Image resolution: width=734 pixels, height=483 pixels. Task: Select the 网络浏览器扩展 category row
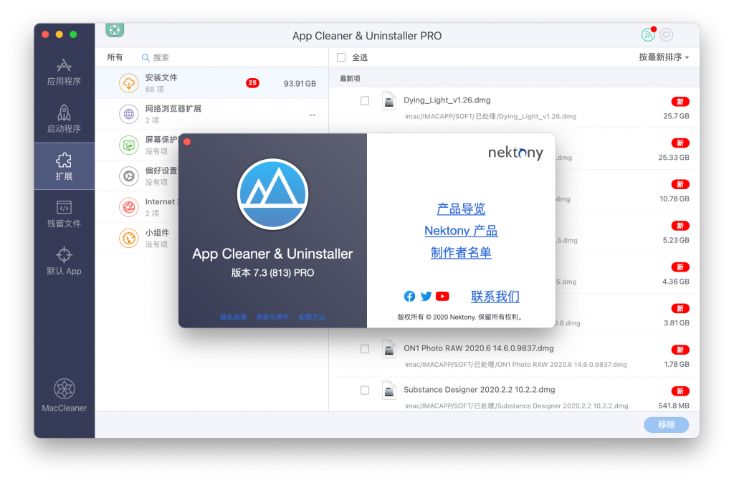211,114
